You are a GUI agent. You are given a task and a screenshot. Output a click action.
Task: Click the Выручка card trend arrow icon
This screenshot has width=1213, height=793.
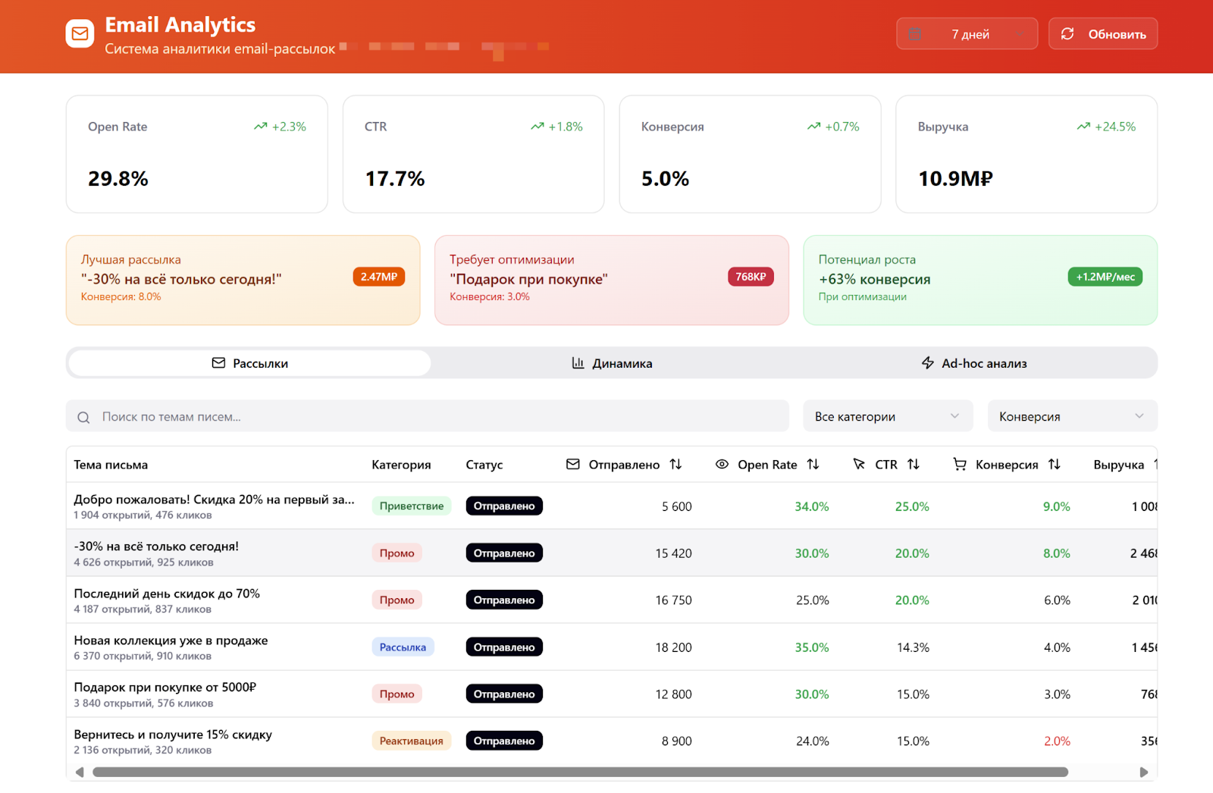[1084, 127]
